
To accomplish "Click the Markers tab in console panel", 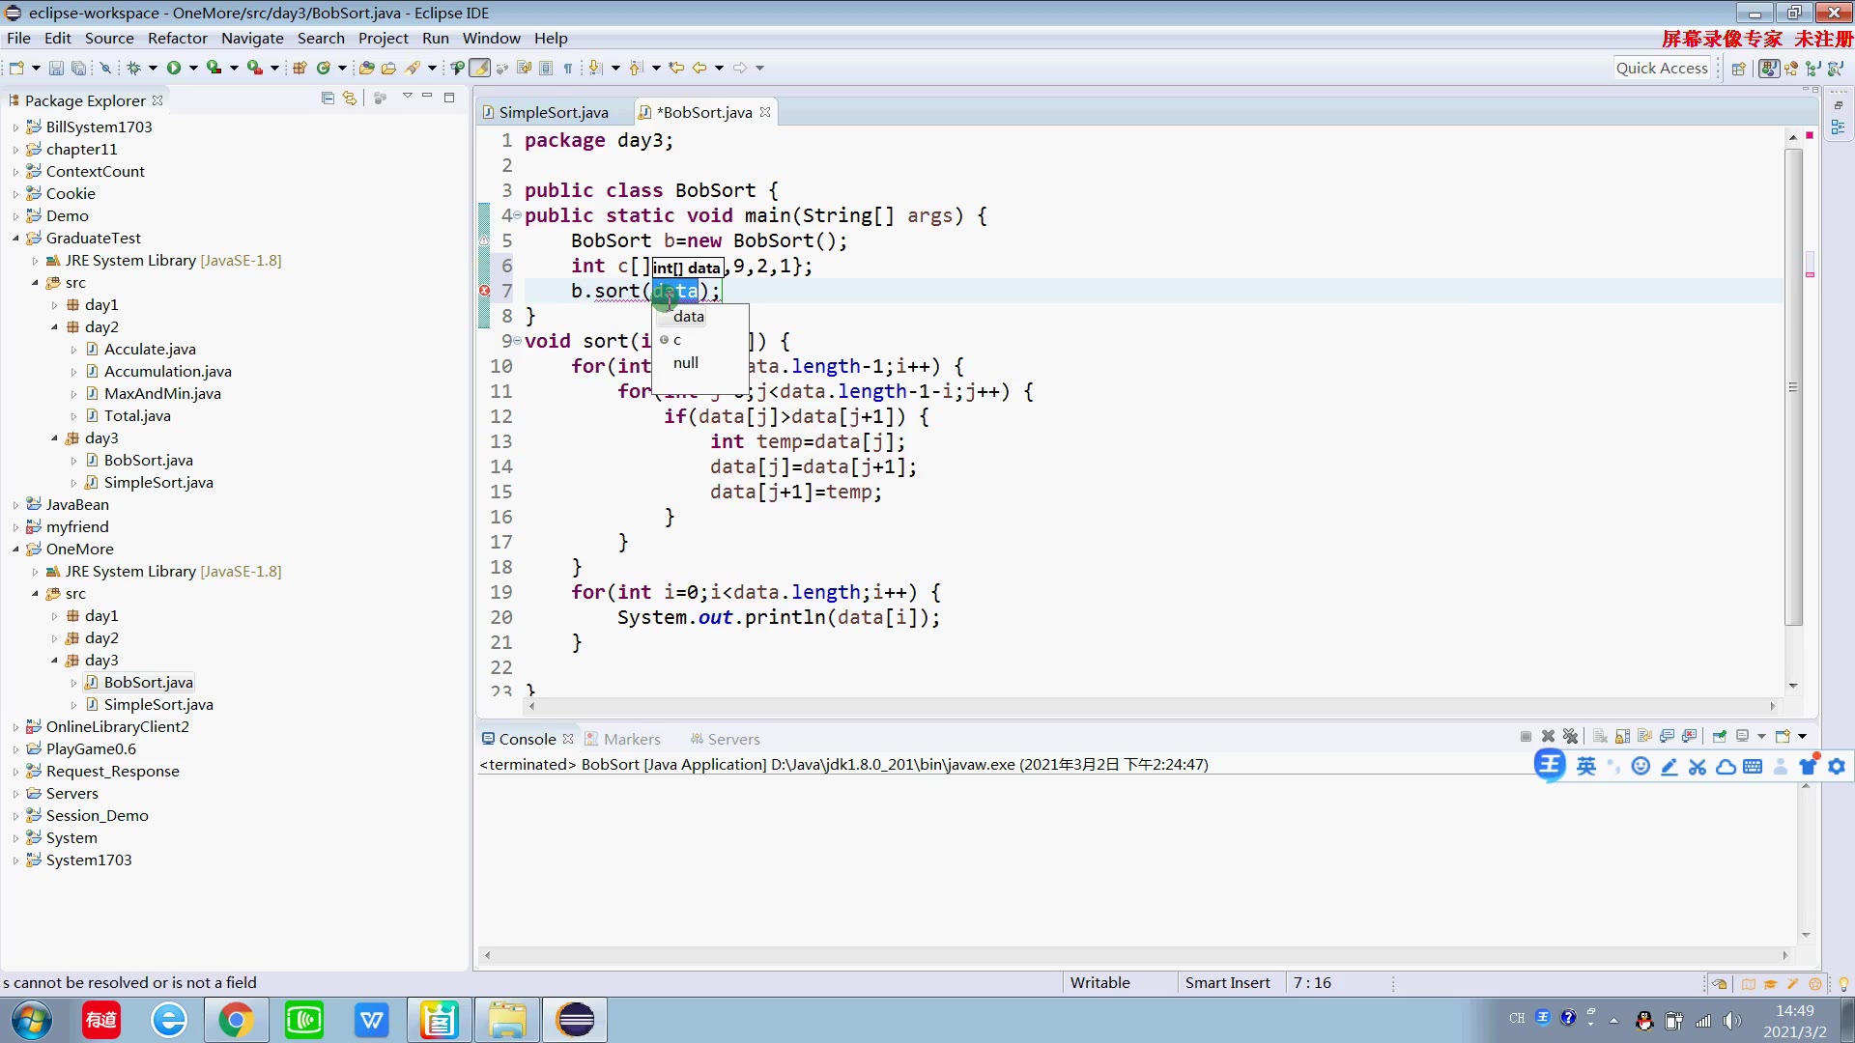I will point(632,738).
